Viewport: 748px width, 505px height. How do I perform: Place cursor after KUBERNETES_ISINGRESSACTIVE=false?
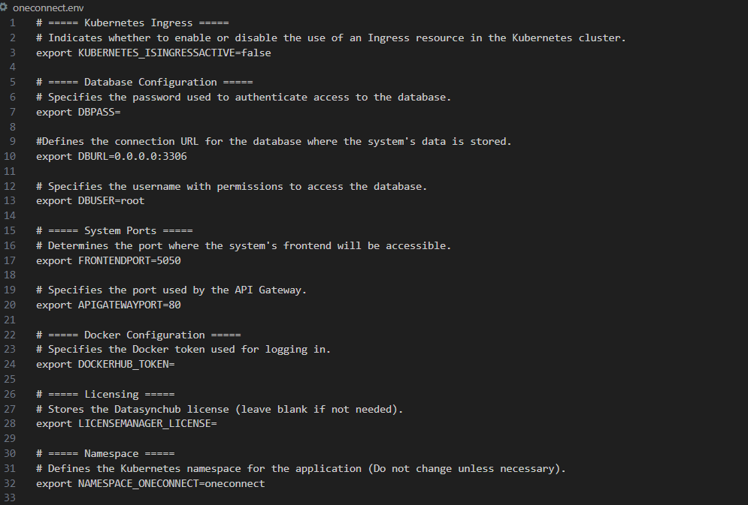click(x=271, y=53)
